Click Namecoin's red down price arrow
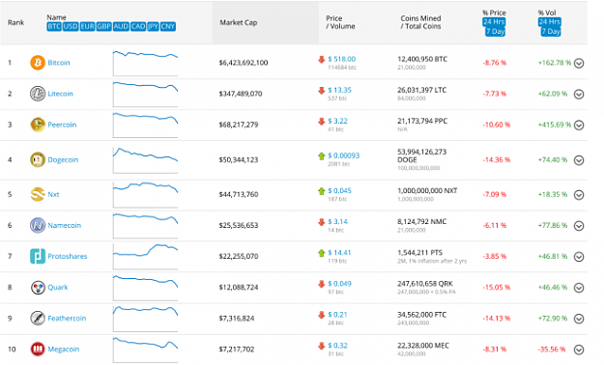This screenshot has height=365, width=604. click(x=321, y=222)
